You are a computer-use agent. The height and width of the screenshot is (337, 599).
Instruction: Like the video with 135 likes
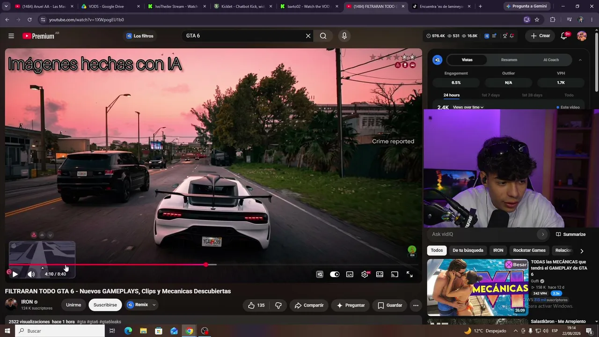coord(256,305)
